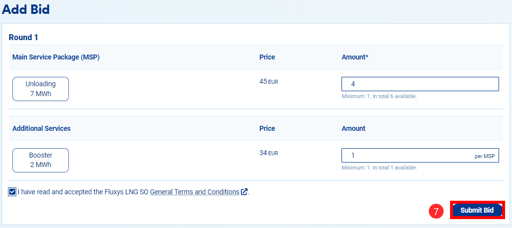
Task: Select the Unloading 7 MWh service box
Action: click(x=41, y=89)
